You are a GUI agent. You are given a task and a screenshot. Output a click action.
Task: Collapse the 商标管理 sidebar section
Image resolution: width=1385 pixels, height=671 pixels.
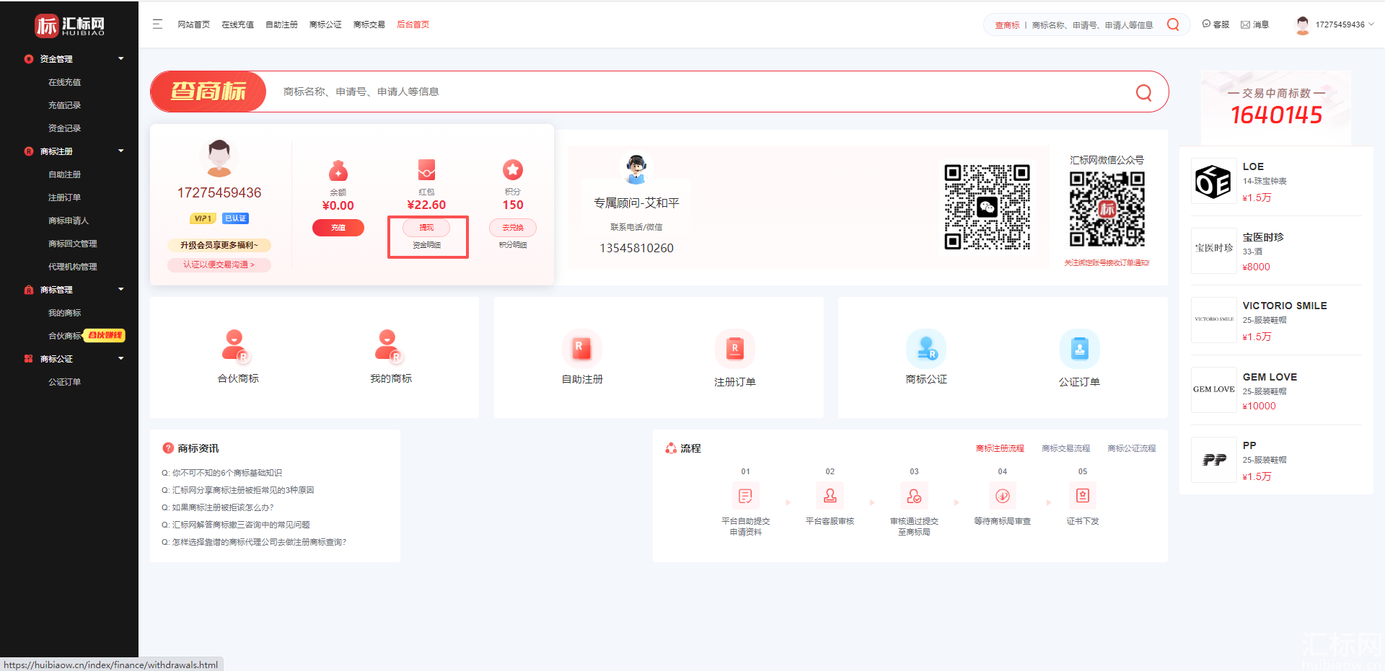120,289
